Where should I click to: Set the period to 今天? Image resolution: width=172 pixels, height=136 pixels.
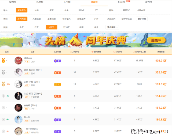22,27
